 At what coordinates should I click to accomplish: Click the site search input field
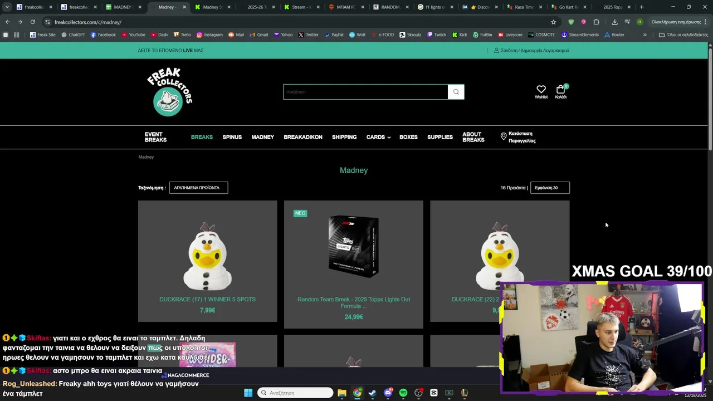coord(365,92)
